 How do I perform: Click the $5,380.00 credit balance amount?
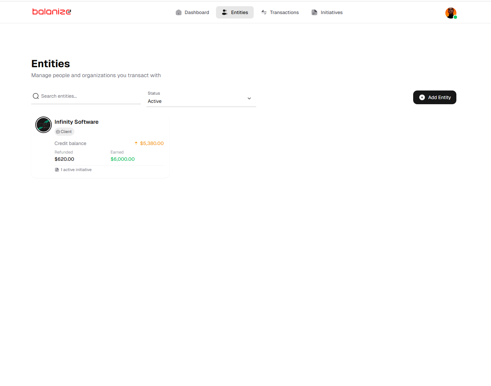pyautogui.click(x=152, y=143)
